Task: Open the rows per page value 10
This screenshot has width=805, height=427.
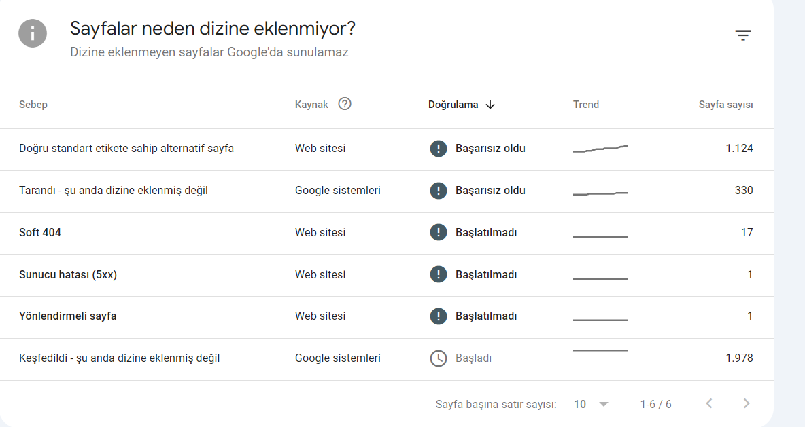Action: [580, 404]
